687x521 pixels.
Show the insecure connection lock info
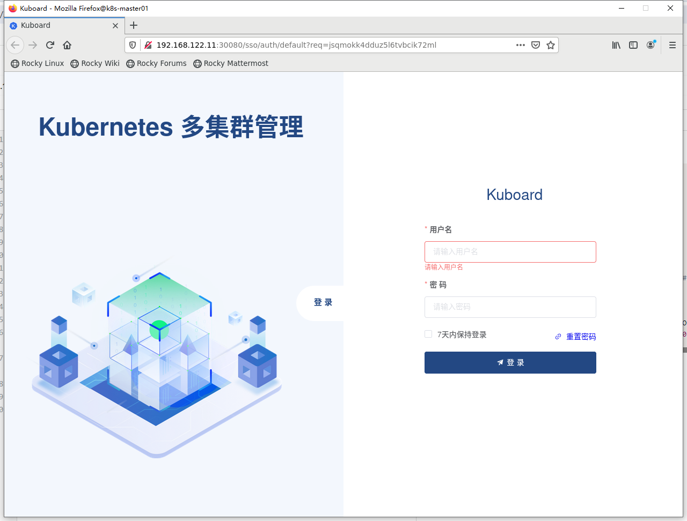coord(148,45)
